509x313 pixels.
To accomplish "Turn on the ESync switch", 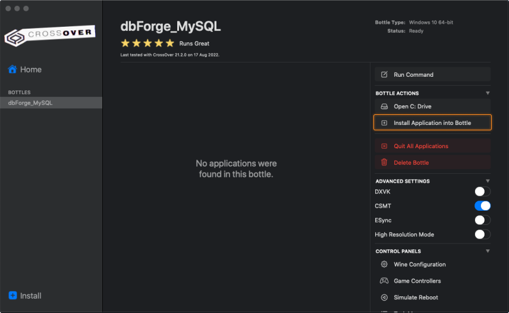I will [482, 220].
